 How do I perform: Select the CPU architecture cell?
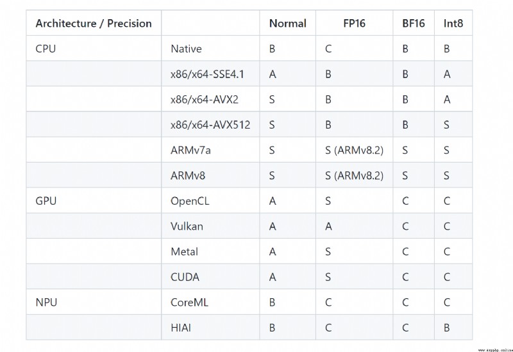(x=94, y=49)
